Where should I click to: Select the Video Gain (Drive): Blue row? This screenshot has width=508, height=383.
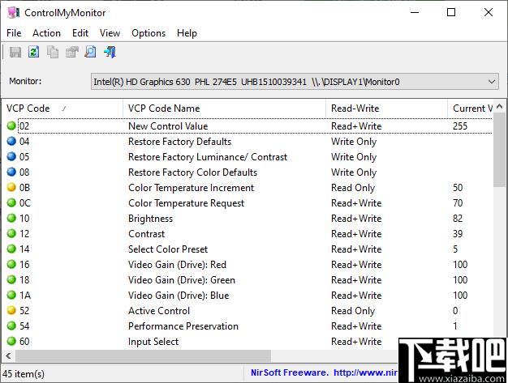coord(248,295)
